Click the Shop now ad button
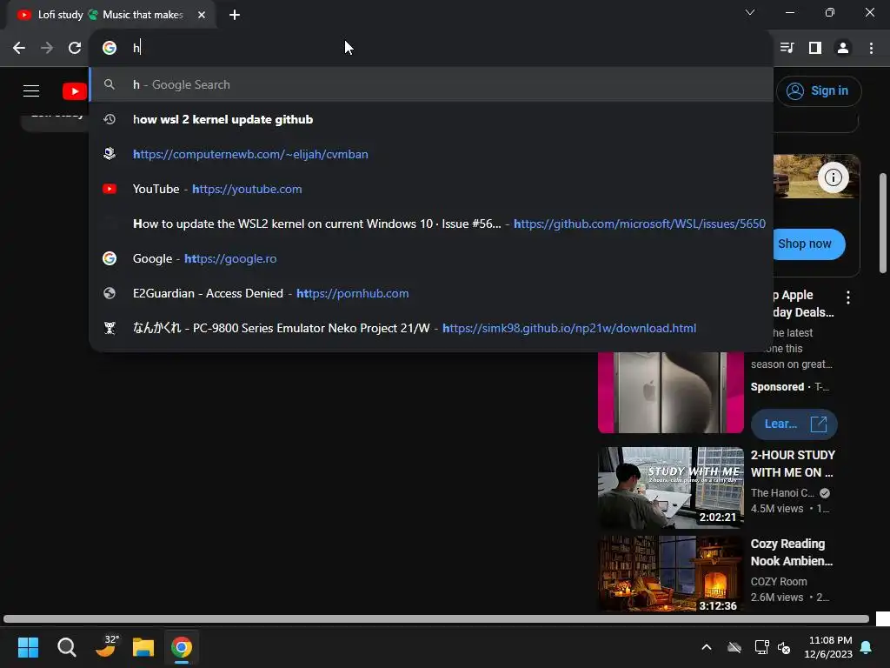 (808, 244)
